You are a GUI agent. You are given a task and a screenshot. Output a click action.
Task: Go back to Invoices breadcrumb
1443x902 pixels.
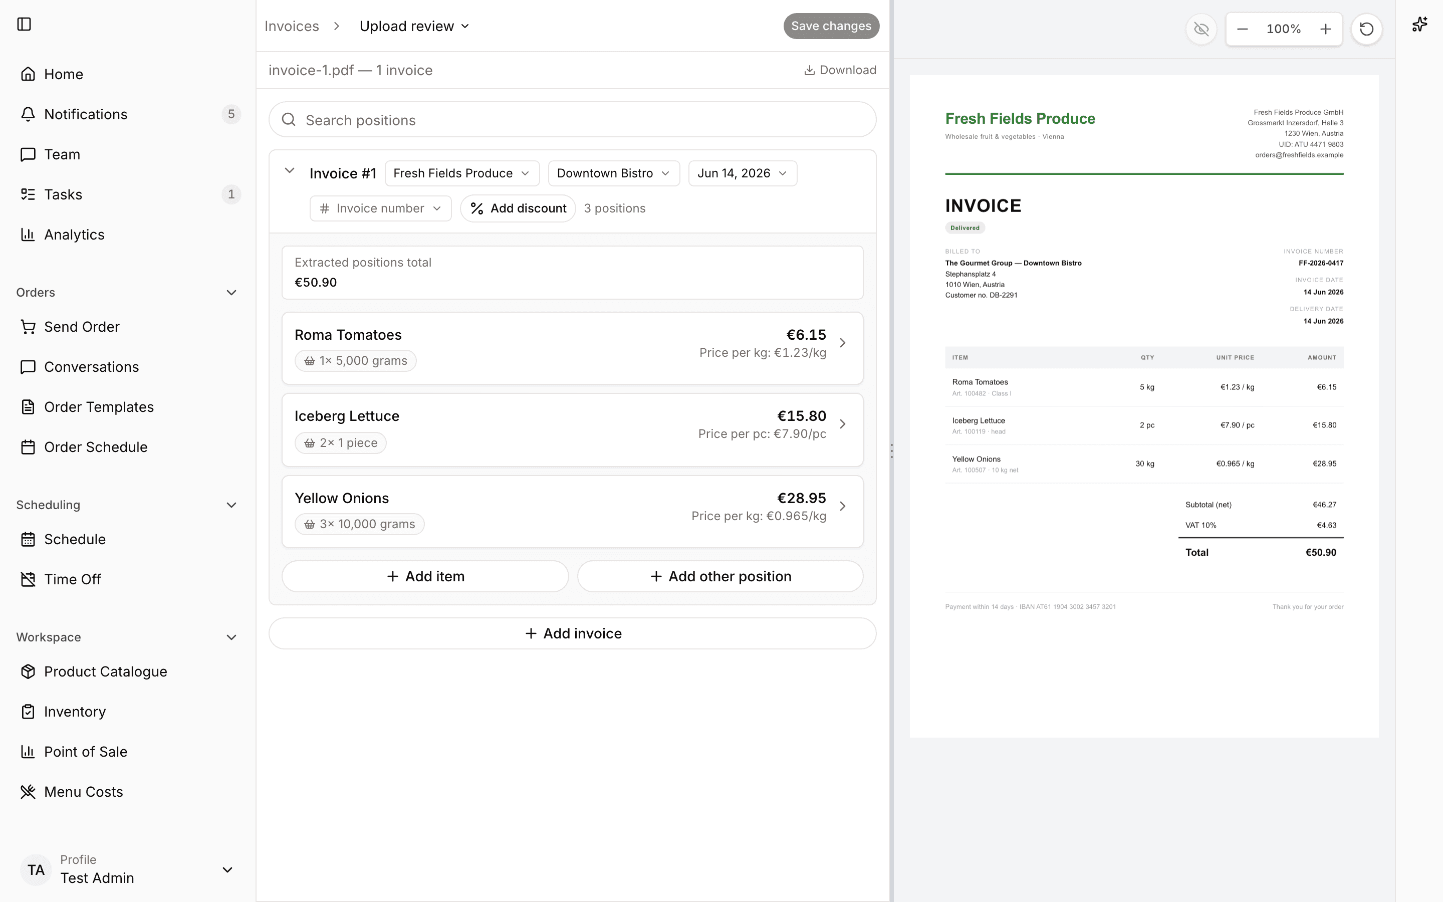click(292, 26)
